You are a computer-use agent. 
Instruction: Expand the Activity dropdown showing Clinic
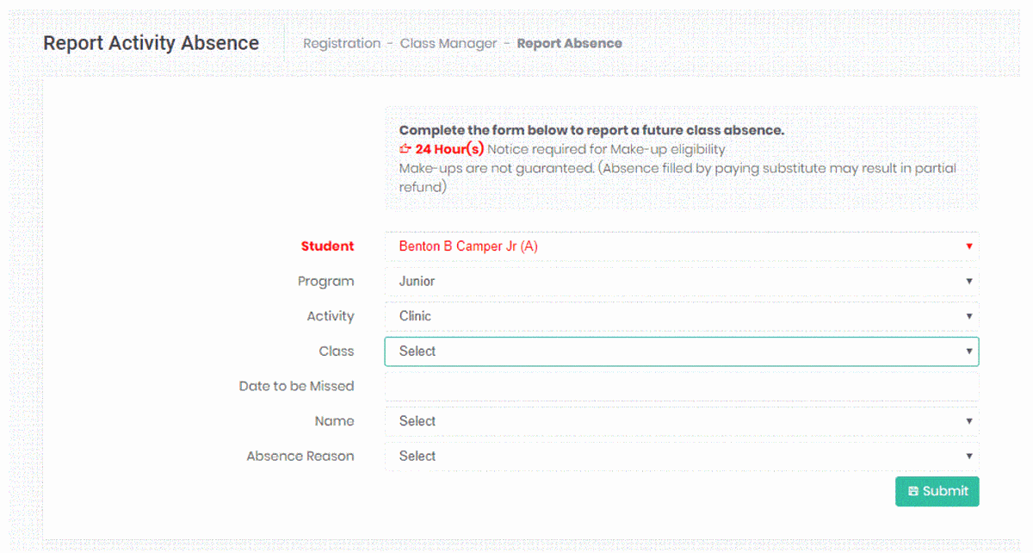681,316
